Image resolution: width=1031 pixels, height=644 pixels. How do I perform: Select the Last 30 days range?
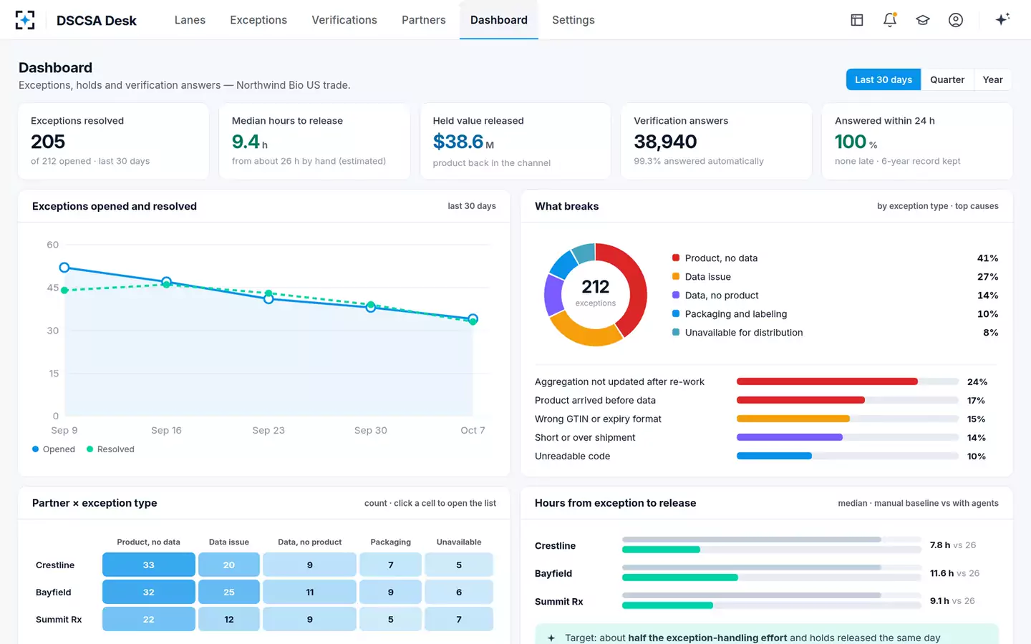(884, 79)
